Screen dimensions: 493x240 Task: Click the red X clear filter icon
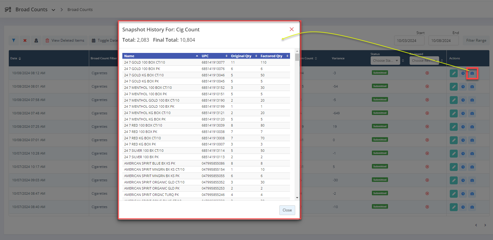[x=25, y=40]
